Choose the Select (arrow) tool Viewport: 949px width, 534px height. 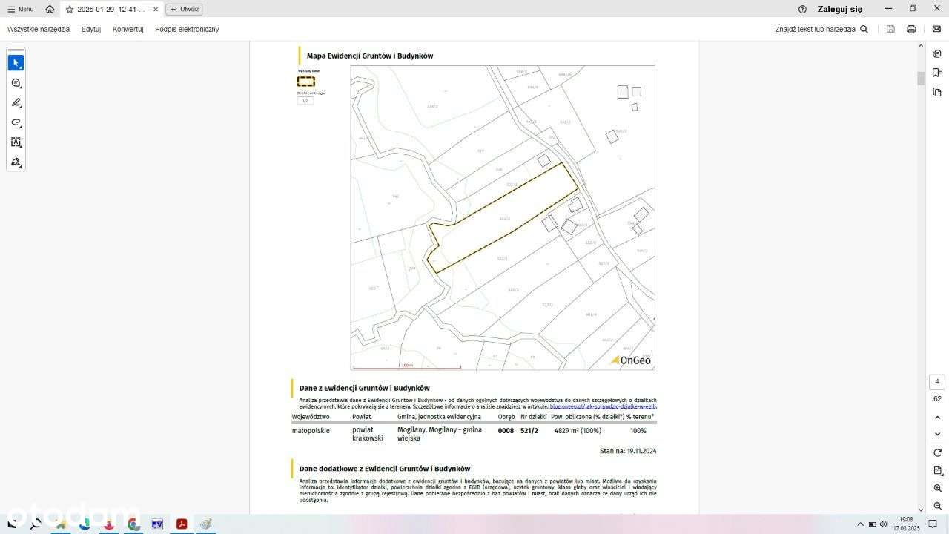tap(16, 63)
